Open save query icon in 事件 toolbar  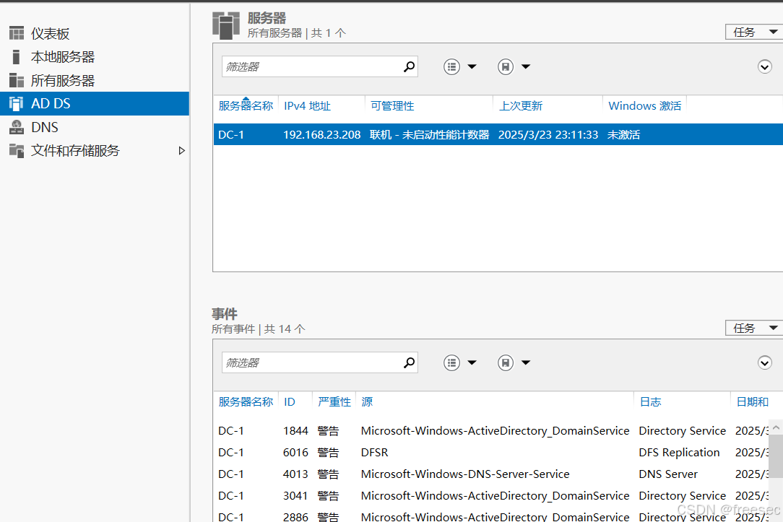tap(506, 362)
